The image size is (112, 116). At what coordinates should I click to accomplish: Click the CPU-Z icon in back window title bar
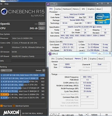click(48, 4)
